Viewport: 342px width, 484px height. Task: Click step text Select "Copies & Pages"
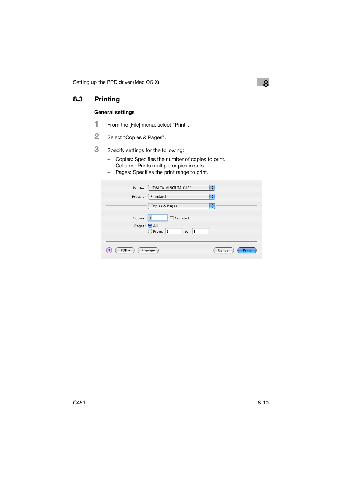click(x=137, y=137)
